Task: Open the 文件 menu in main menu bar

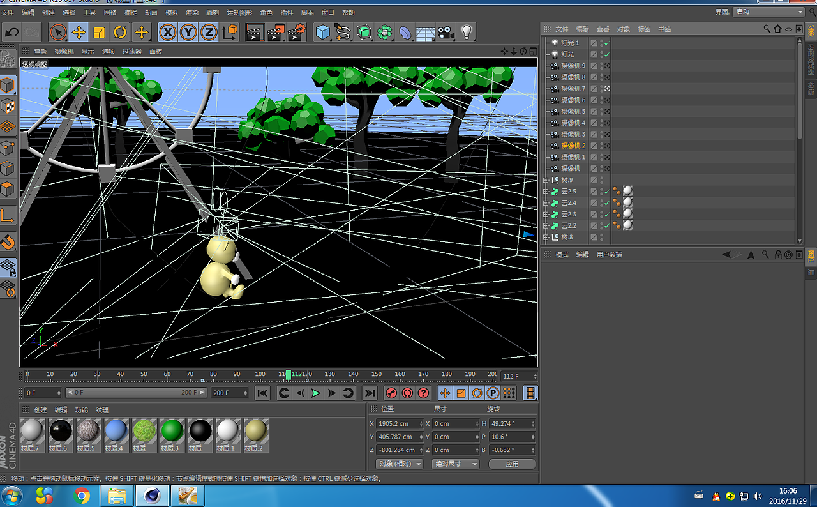Action: 8,12
